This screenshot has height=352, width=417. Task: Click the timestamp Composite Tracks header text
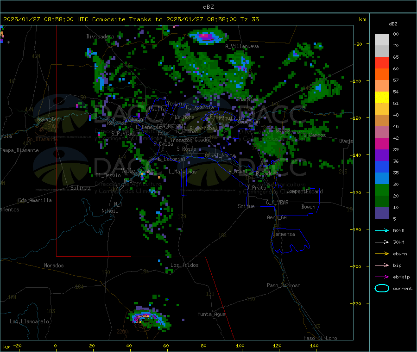click(x=131, y=19)
